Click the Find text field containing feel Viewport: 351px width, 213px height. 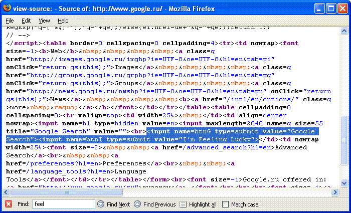pos(64,204)
